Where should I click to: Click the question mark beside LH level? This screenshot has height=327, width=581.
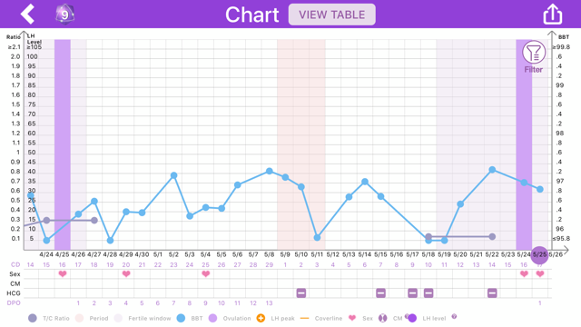pyautogui.click(x=454, y=317)
